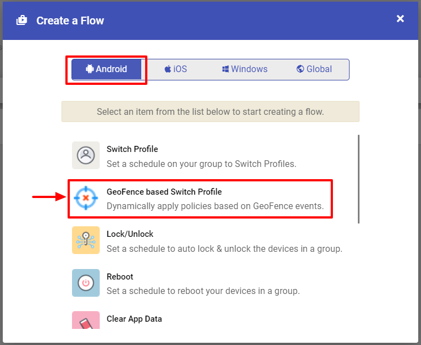421x345 pixels.
Task: Select the Android platform tab
Action: pyautogui.click(x=106, y=69)
